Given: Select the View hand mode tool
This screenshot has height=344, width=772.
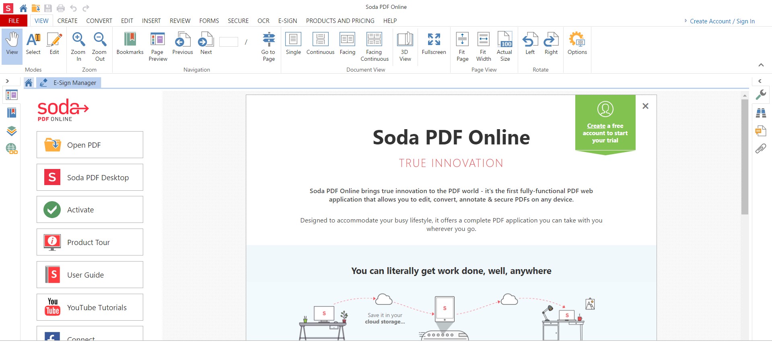Looking at the screenshot, I should (12, 46).
